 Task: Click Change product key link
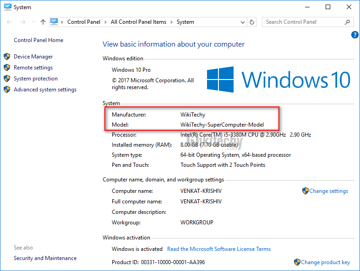point(325,262)
